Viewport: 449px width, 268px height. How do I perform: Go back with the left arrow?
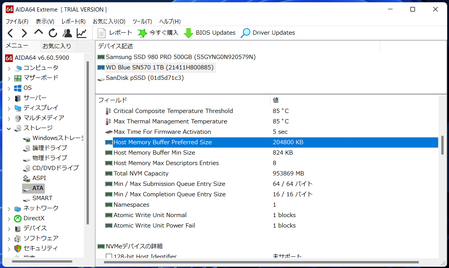pos(10,33)
